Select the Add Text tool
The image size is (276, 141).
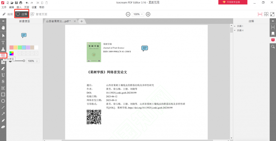click(3, 42)
